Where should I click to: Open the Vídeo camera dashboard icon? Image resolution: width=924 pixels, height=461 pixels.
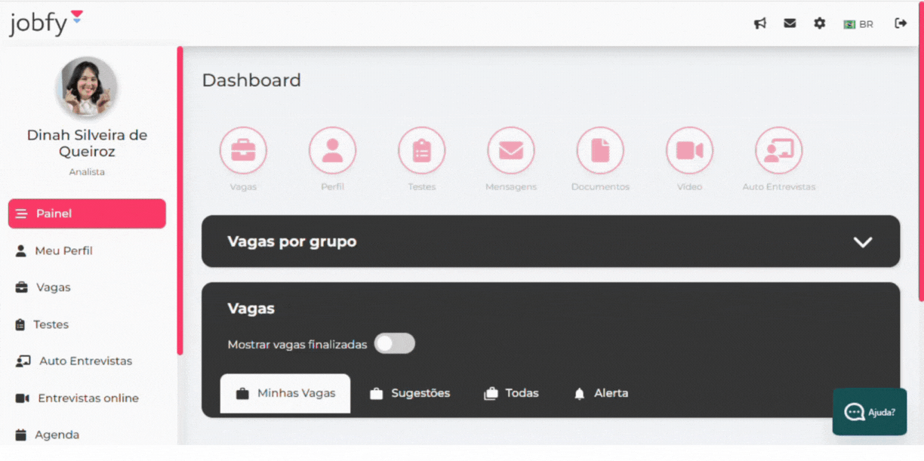pos(689,151)
